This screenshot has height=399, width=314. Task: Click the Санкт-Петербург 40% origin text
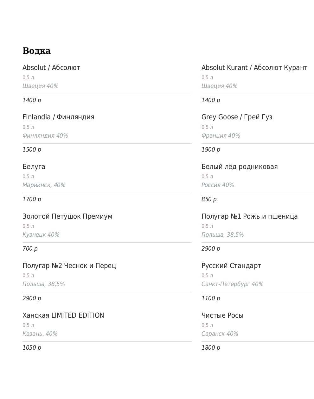pos(232,284)
